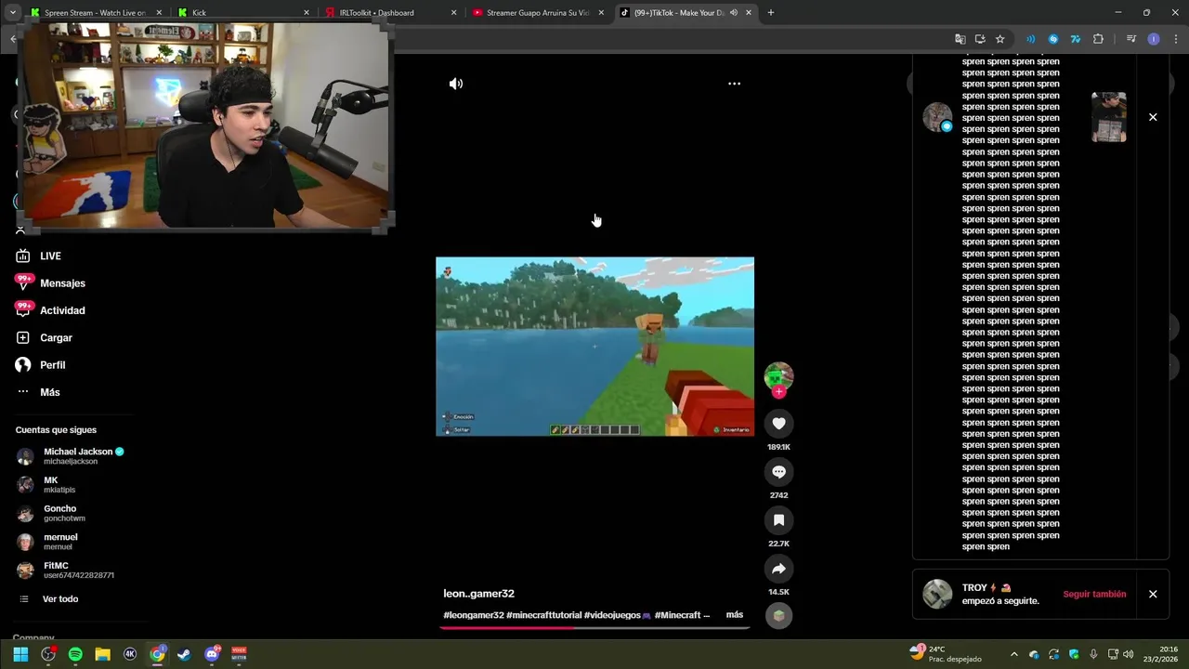Open Spotify from the taskbar

[75, 654]
